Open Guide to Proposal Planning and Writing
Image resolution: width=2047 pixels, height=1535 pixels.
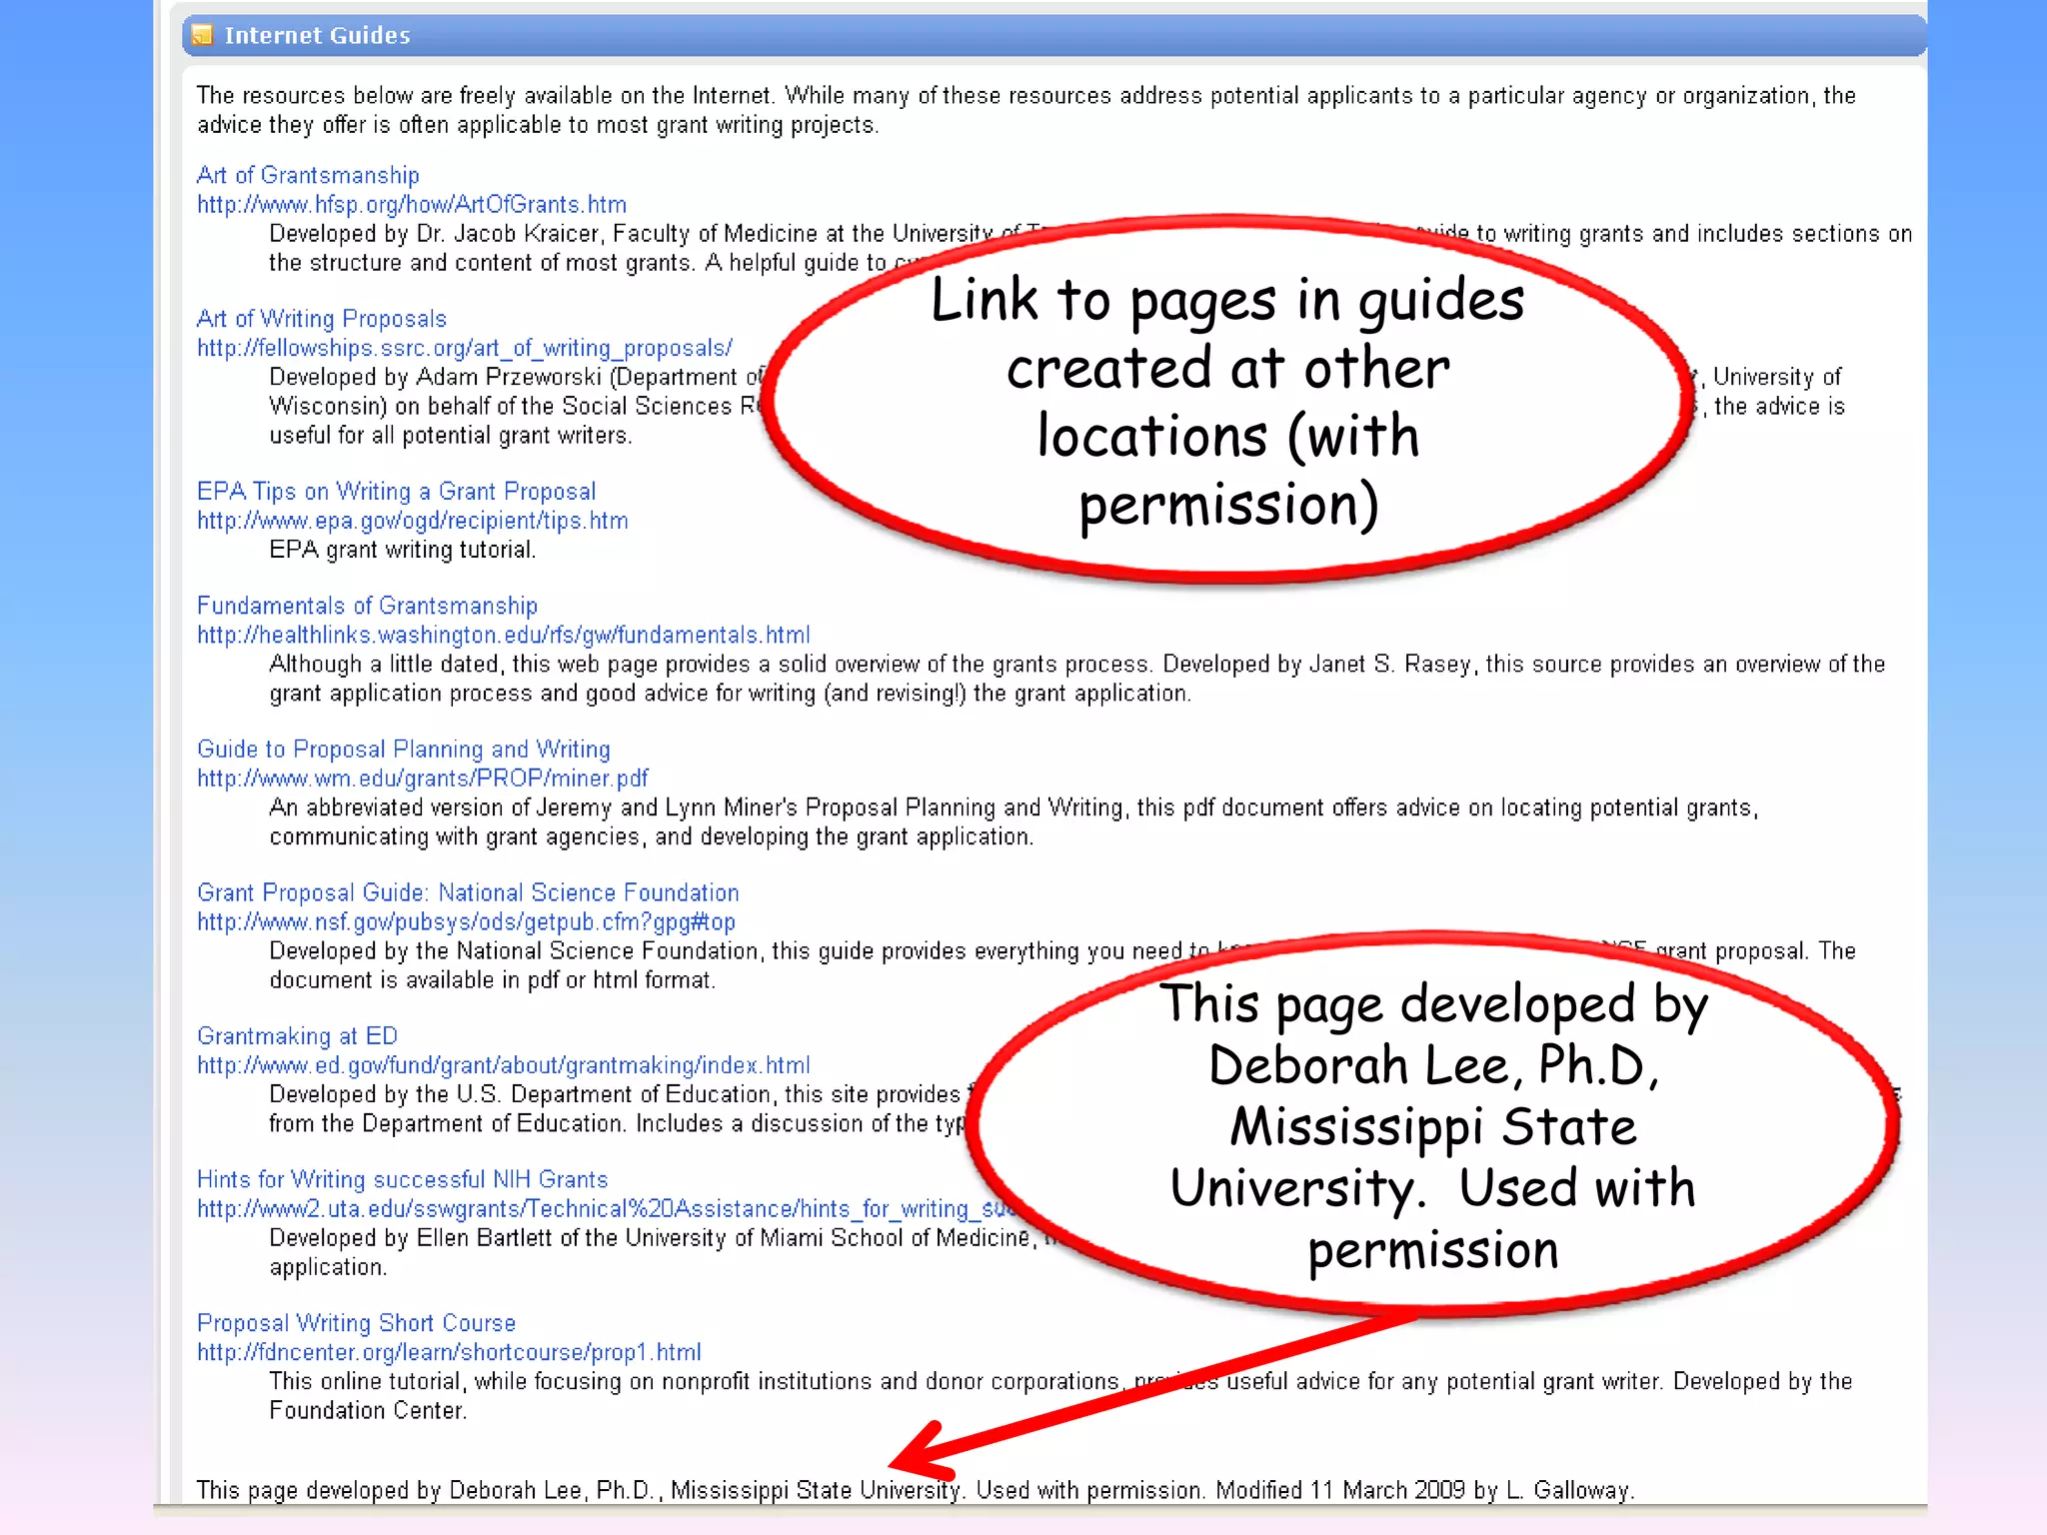pyautogui.click(x=404, y=750)
